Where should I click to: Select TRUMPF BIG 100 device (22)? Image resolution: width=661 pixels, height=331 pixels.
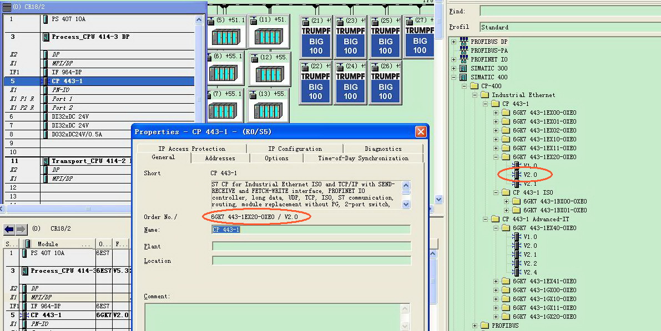[x=315, y=83]
